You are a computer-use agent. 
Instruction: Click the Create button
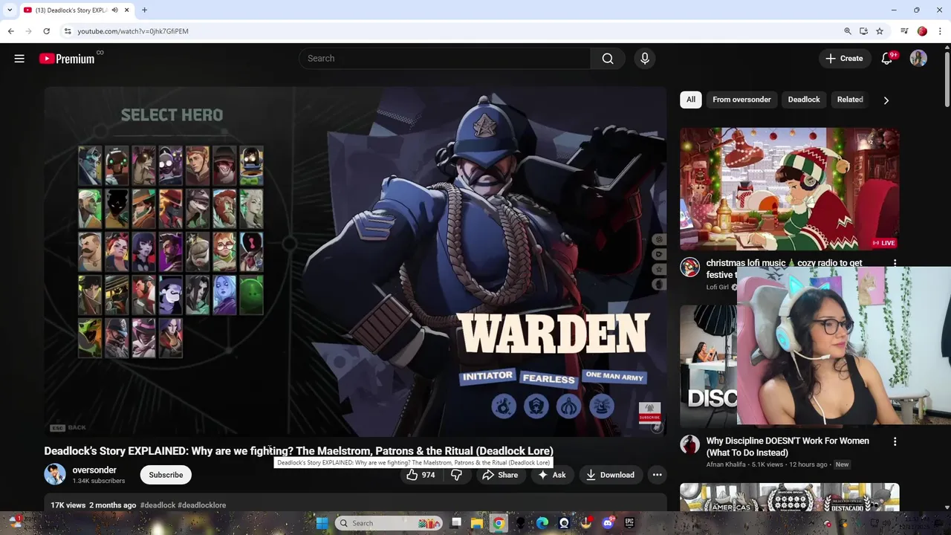845,59
